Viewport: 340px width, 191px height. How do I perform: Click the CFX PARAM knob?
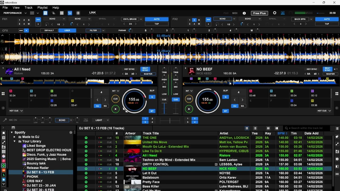130,31
